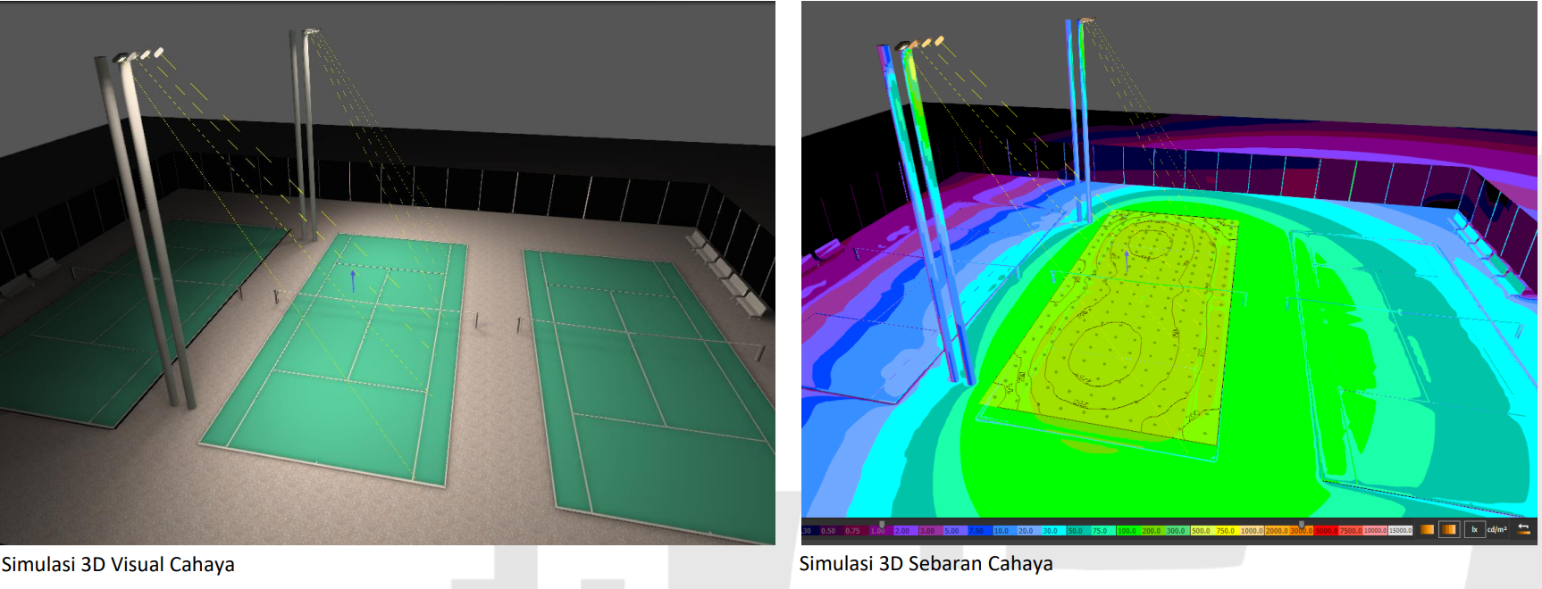Click the blue arrow marker in the false-color view
Image resolution: width=1542 pixels, height=589 pixels.
[1126, 261]
